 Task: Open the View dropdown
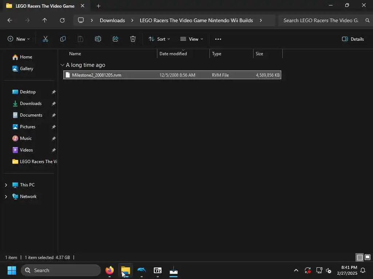(192, 39)
